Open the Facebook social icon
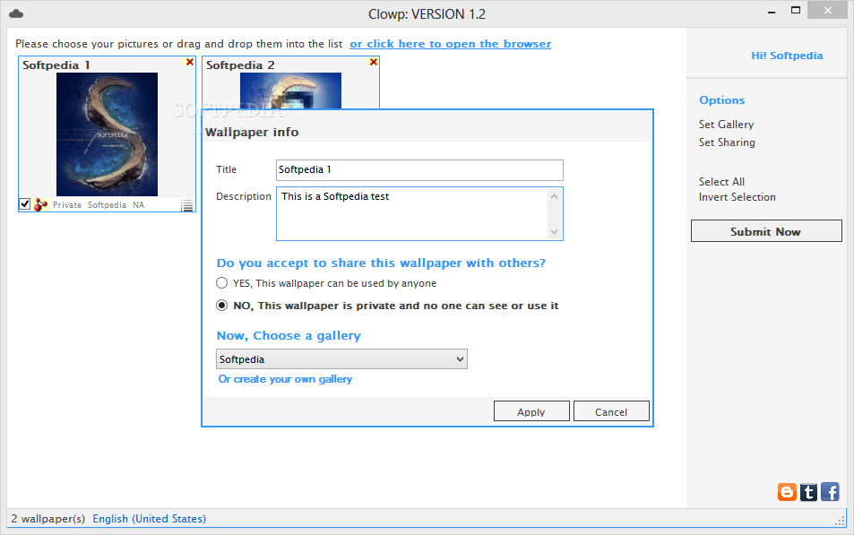The height and width of the screenshot is (535, 854). tap(830, 492)
